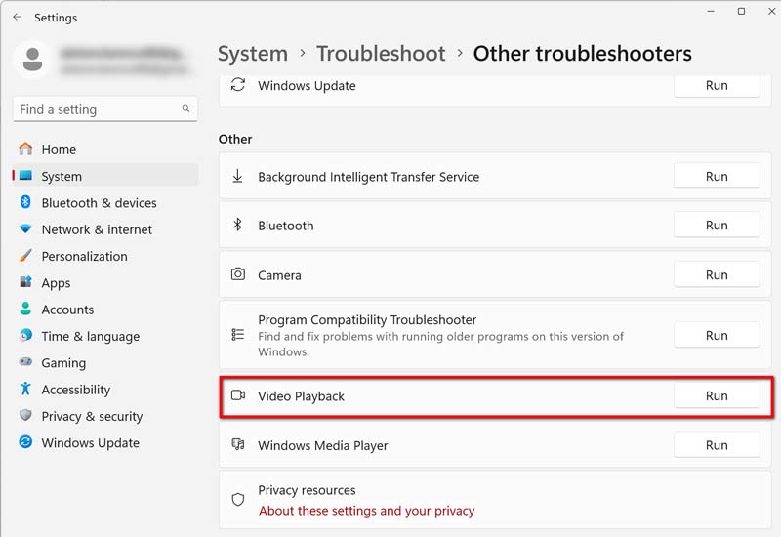Click the Network & internet wifi icon
The image size is (781, 537).
point(25,228)
